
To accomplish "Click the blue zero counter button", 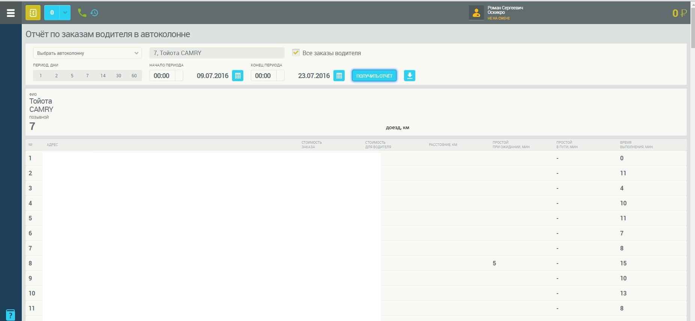I will point(52,13).
